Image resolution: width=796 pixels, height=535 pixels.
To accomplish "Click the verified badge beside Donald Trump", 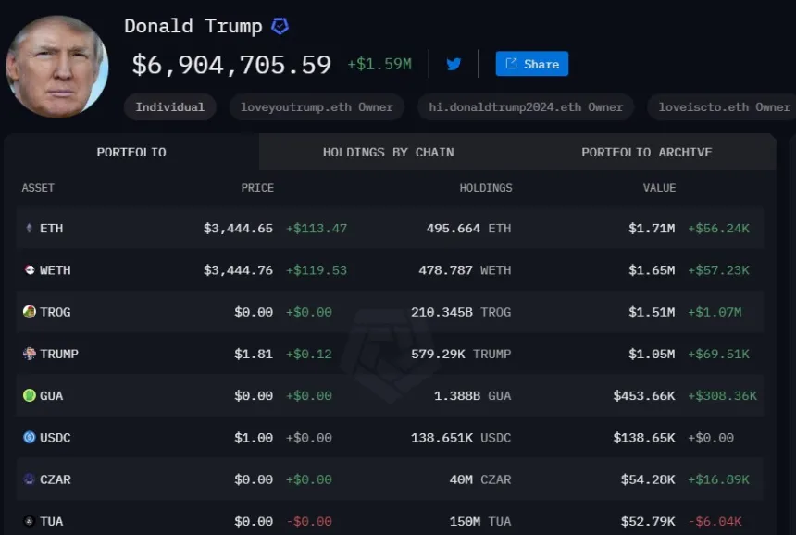I will pos(280,26).
